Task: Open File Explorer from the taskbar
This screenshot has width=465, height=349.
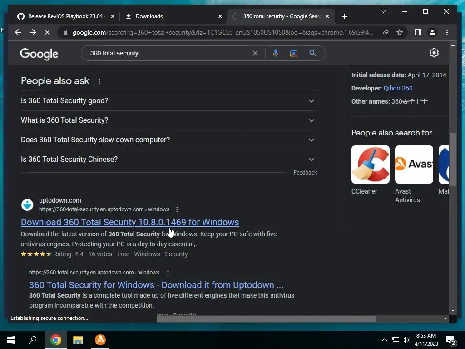Action: pyautogui.click(x=78, y=340)
